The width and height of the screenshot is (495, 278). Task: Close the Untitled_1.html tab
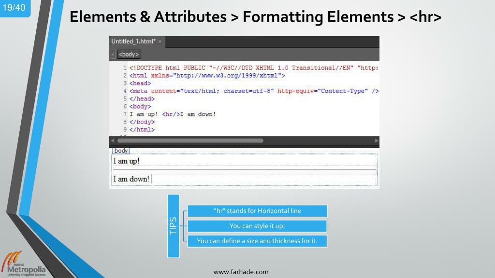(x=160, y=42)
